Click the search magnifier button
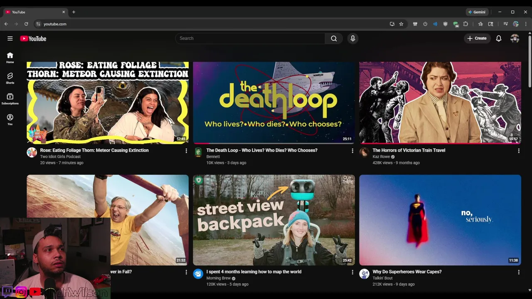 pos(334,38)
